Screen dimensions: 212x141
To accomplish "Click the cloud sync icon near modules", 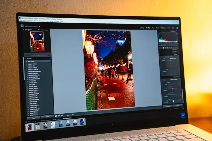I will pos(177,28).
